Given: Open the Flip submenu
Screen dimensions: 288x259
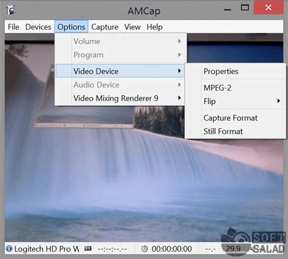Looking at the screenshot, I should pyautogui.click(x=236, y=101).
